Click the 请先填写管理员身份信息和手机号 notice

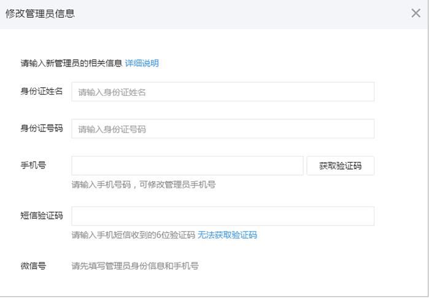[x=135, y=266]
